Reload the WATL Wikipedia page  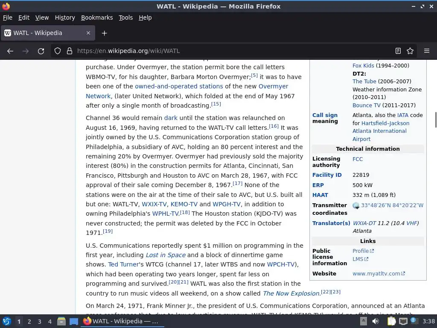coord(41,51)
